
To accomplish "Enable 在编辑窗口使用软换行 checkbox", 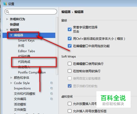I will [70, 64].
